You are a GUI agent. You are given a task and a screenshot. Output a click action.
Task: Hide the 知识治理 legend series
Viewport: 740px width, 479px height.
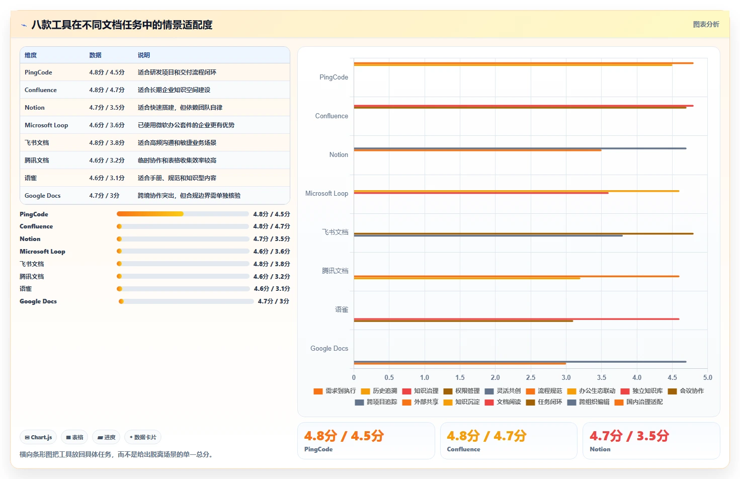tap(420, 391)
